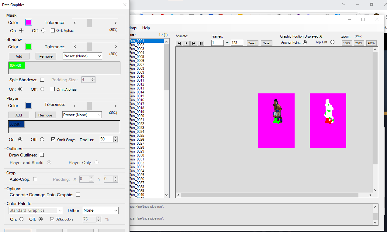The height and width of the screenshot is (232, 387).
Task: Play the animation preview
Action: coord(186,43)
